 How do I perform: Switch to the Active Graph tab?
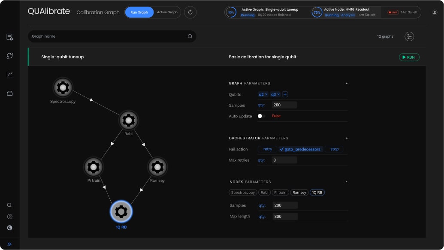point(167,12)
